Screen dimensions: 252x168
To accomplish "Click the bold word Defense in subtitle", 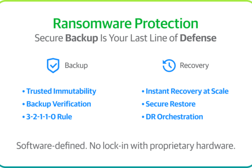I will (198, 38).
